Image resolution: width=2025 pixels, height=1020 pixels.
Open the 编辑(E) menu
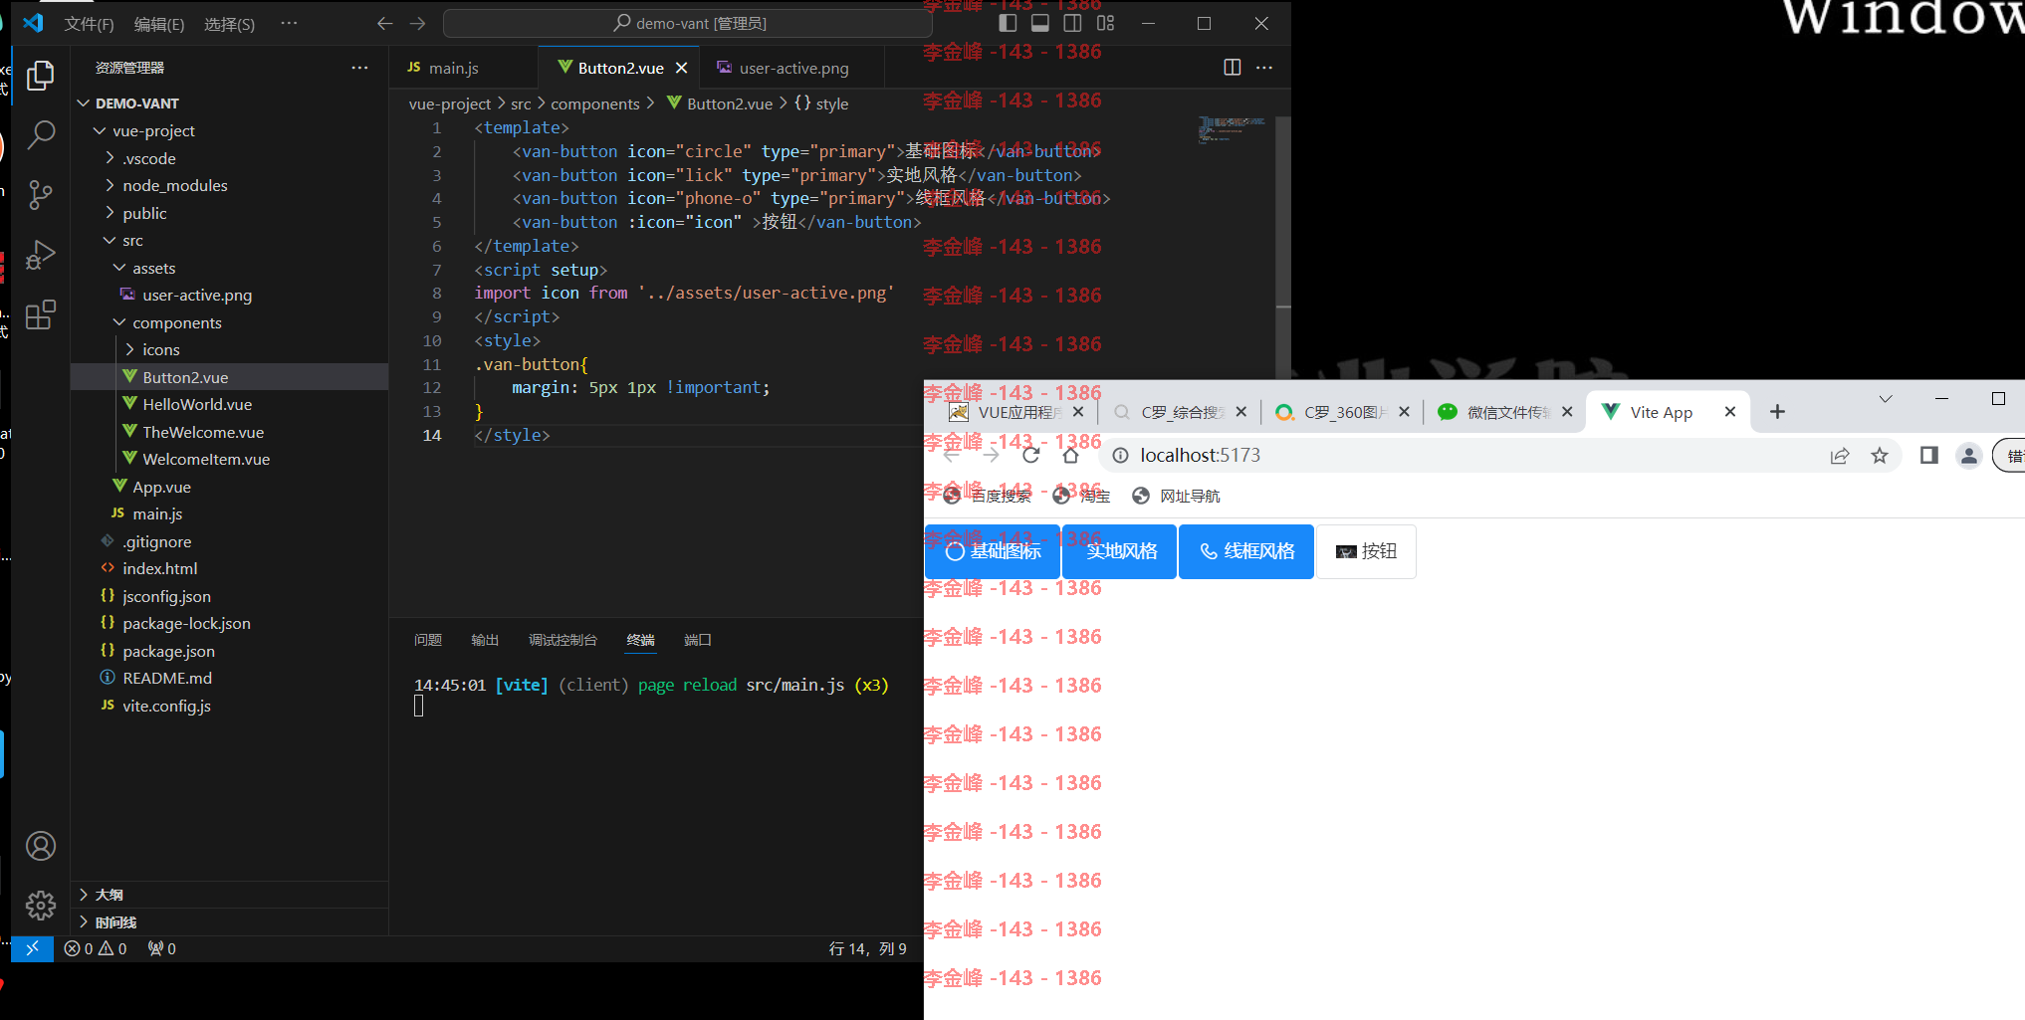(159, 23)
